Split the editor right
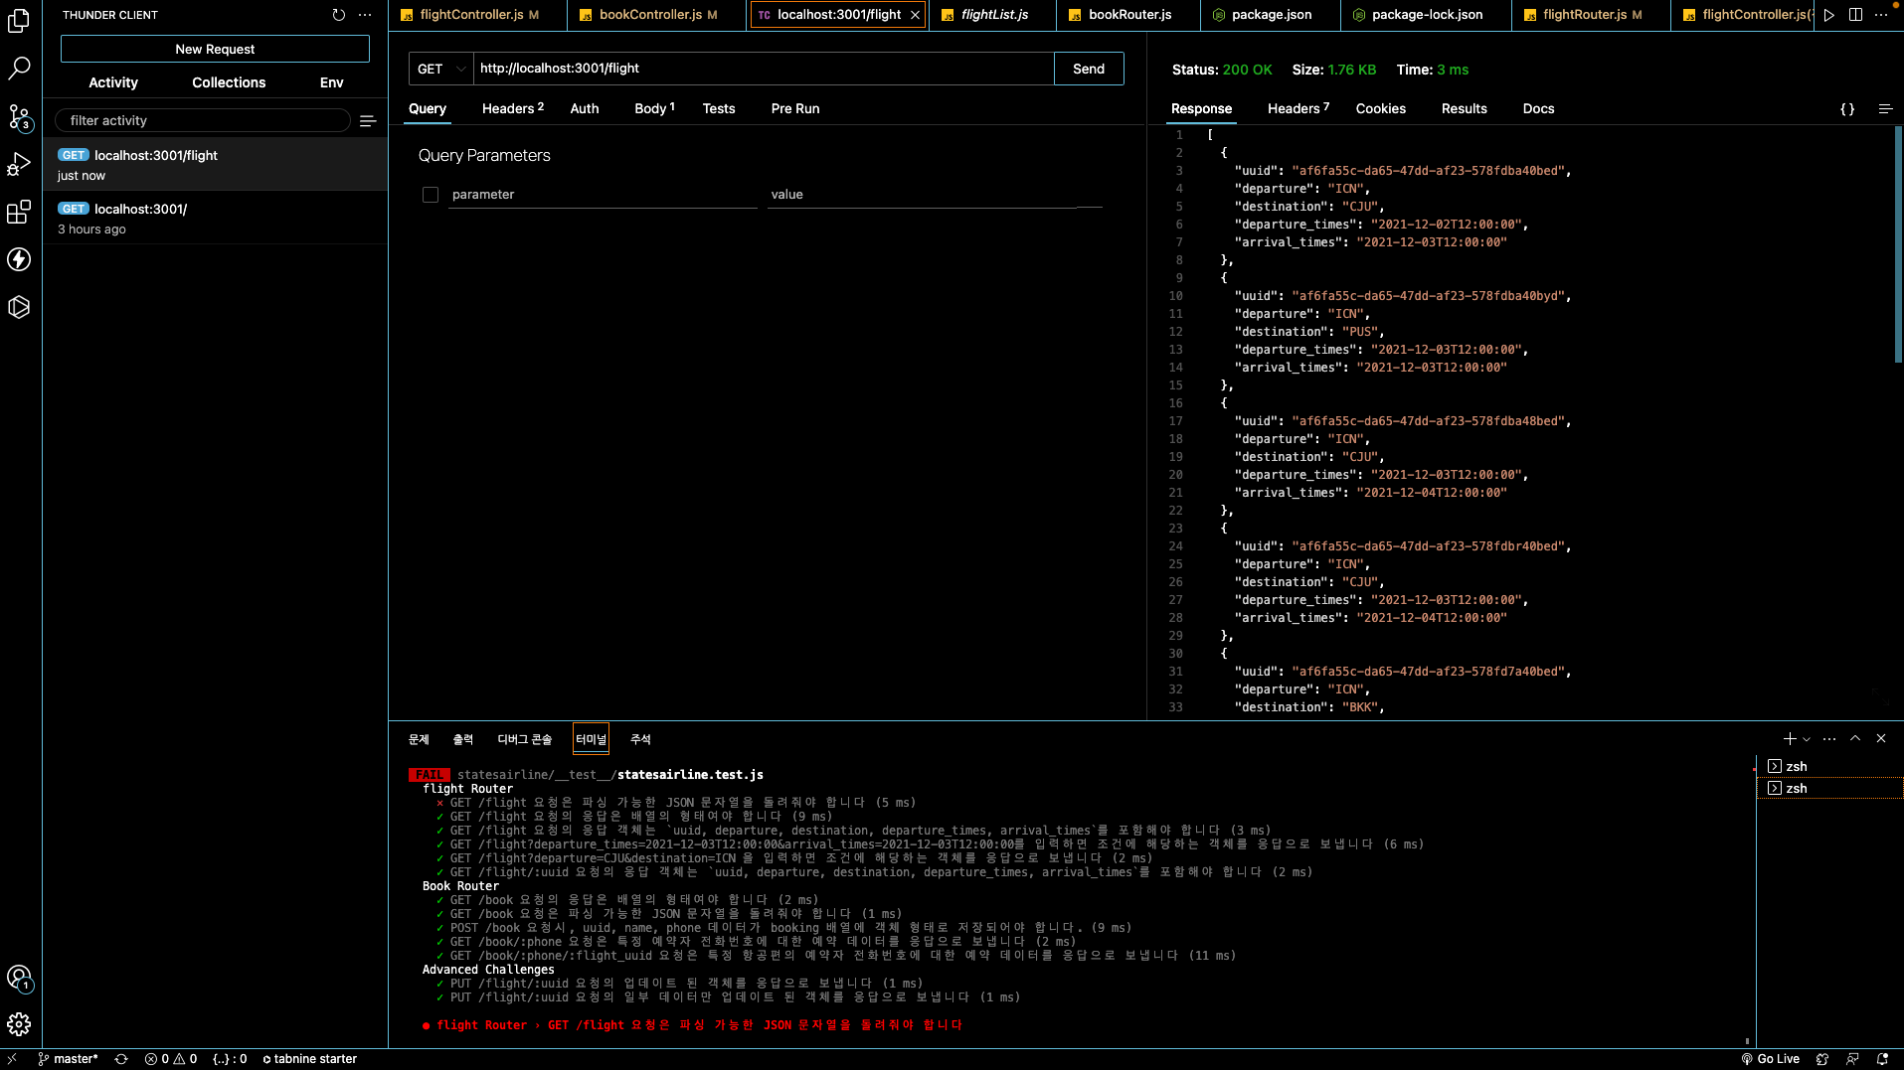This screenshot has width=1904, height=1070. (x=1855, y=15)
